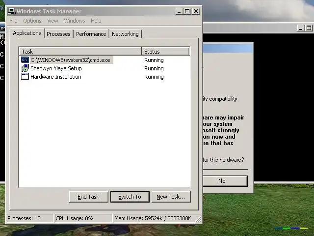Click the Hardware Installation window icon
Viewport: 314px width, 236px height.
click(25, 77)
